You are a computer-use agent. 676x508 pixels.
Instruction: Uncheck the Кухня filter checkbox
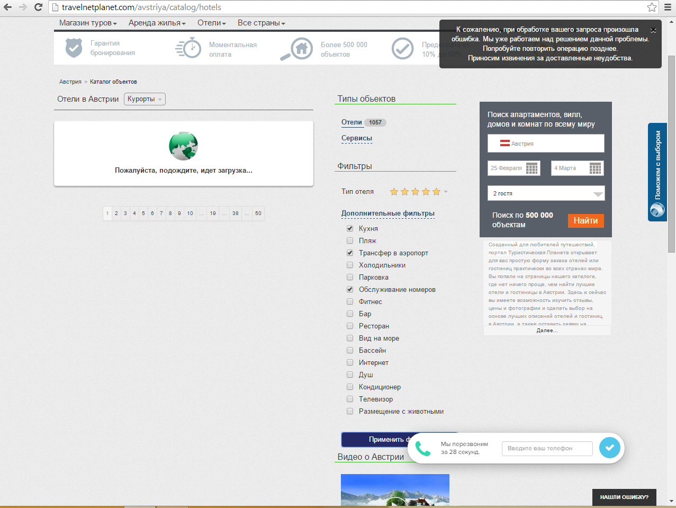350,229
